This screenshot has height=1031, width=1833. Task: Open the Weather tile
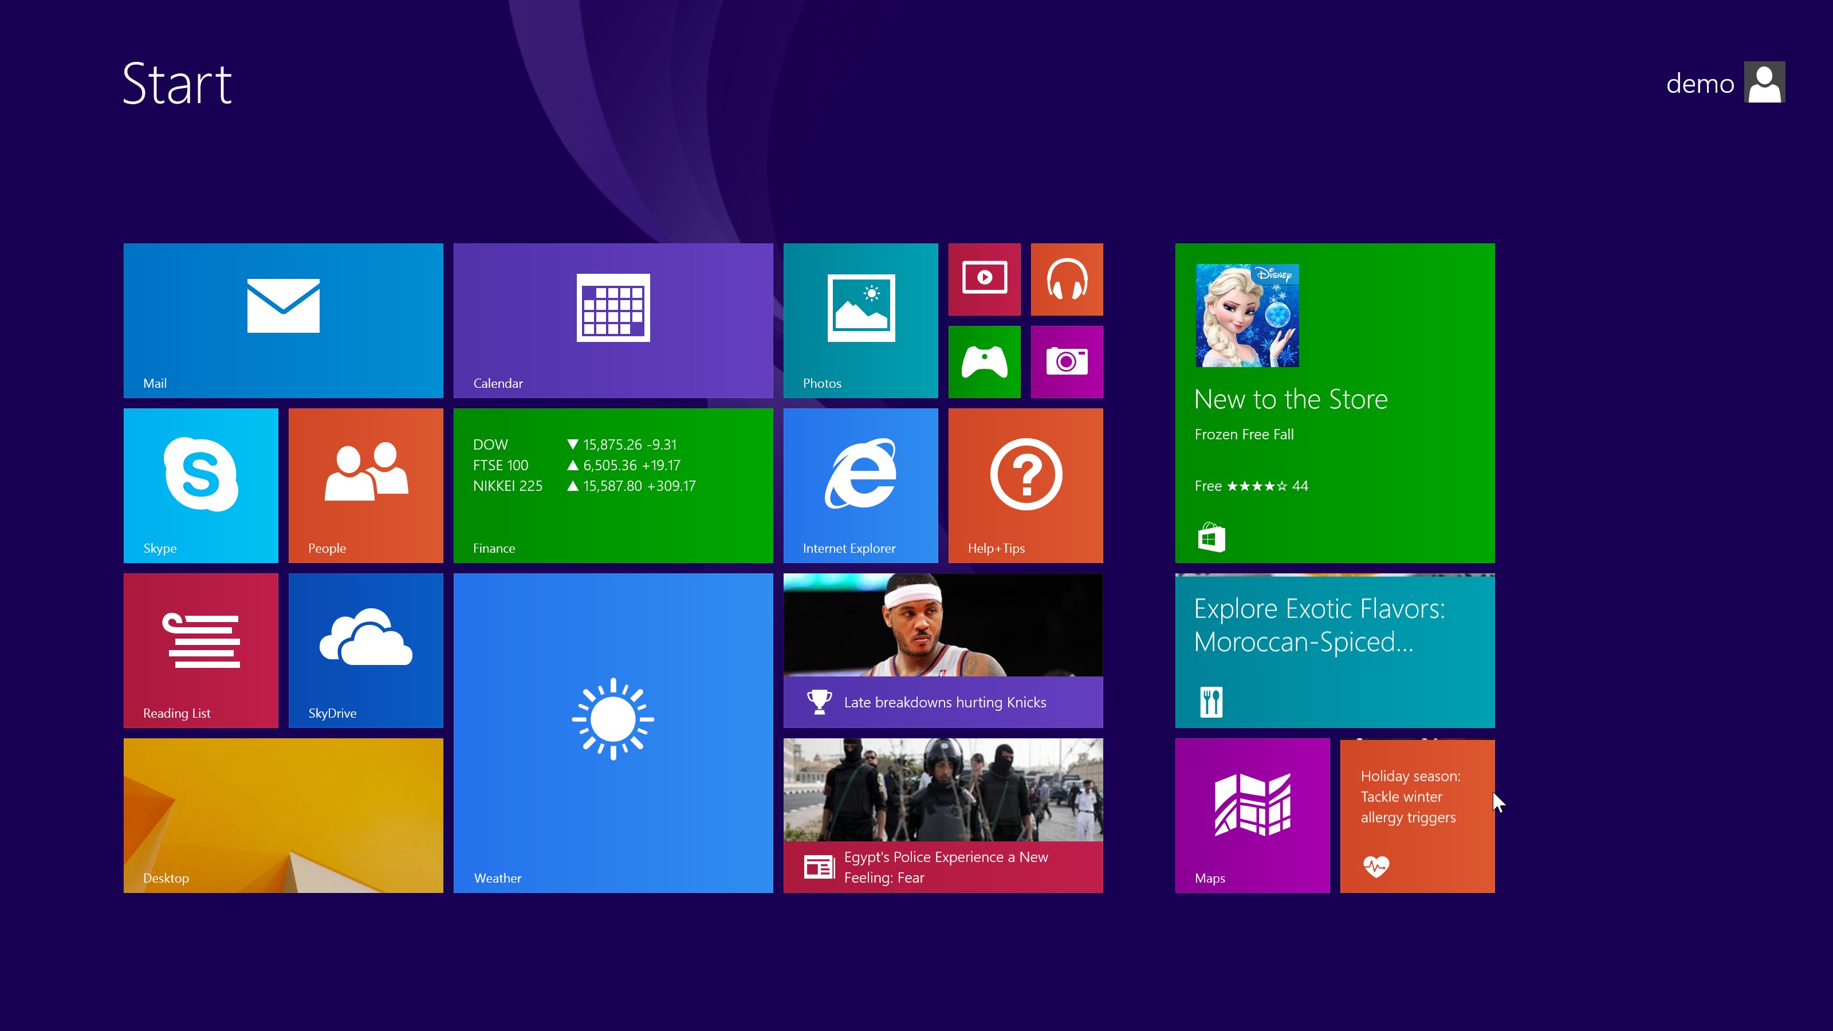click(613, 733)
